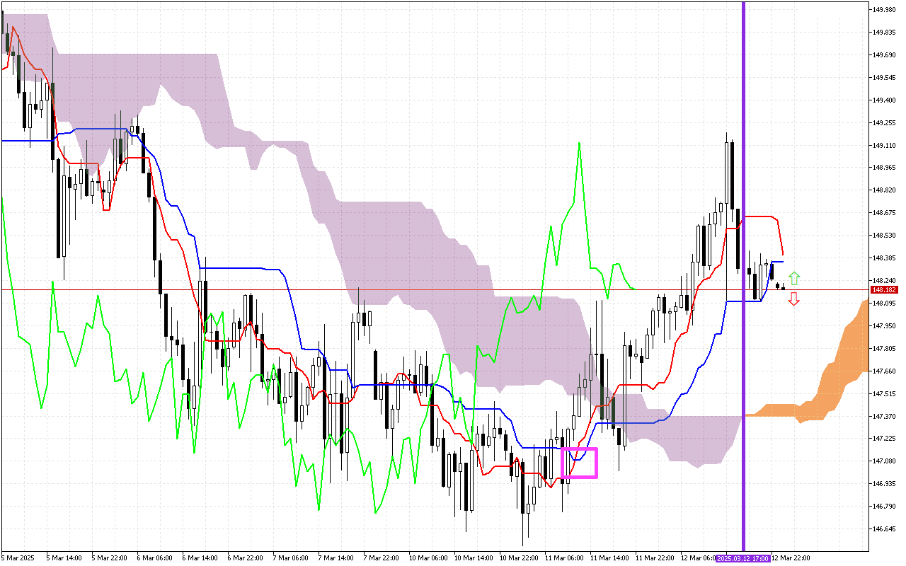Click the 146.790 price level label

[885, 507]
